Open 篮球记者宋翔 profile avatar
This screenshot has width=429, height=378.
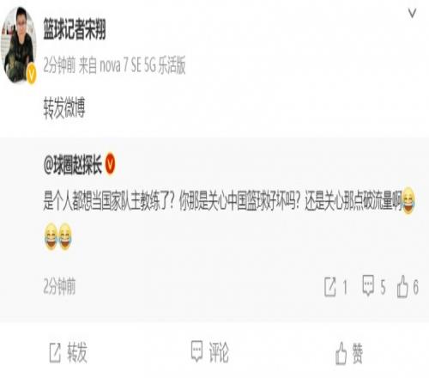pyautogui.click(x=19, y=45)
